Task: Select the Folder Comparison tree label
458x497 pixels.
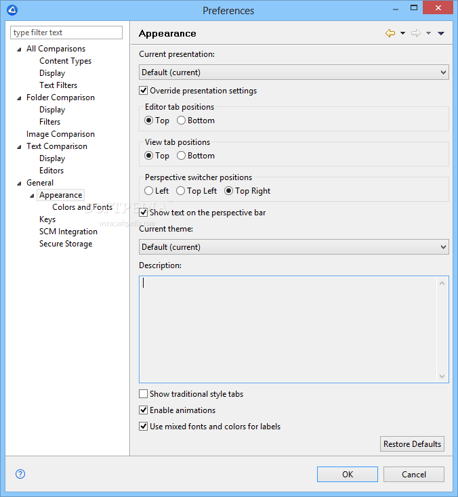Action: [x=60, y=98]
